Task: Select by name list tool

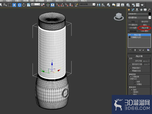Action: pos(5,5)
